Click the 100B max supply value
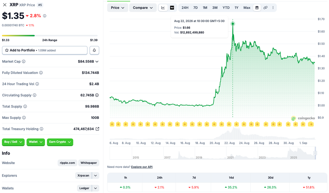This screenshot has height=193, width=329. (95, 118)
